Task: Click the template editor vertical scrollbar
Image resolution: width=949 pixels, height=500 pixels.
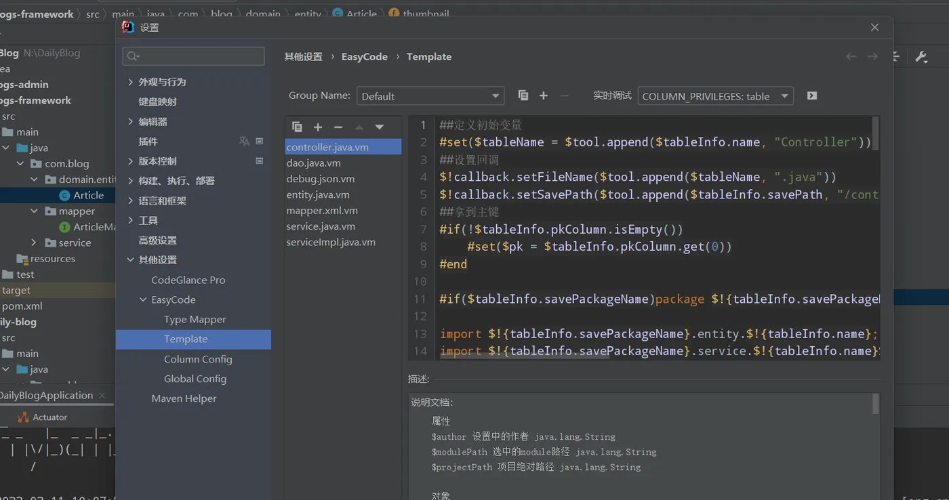Action: pyautogui.click(x=875, y=132)
